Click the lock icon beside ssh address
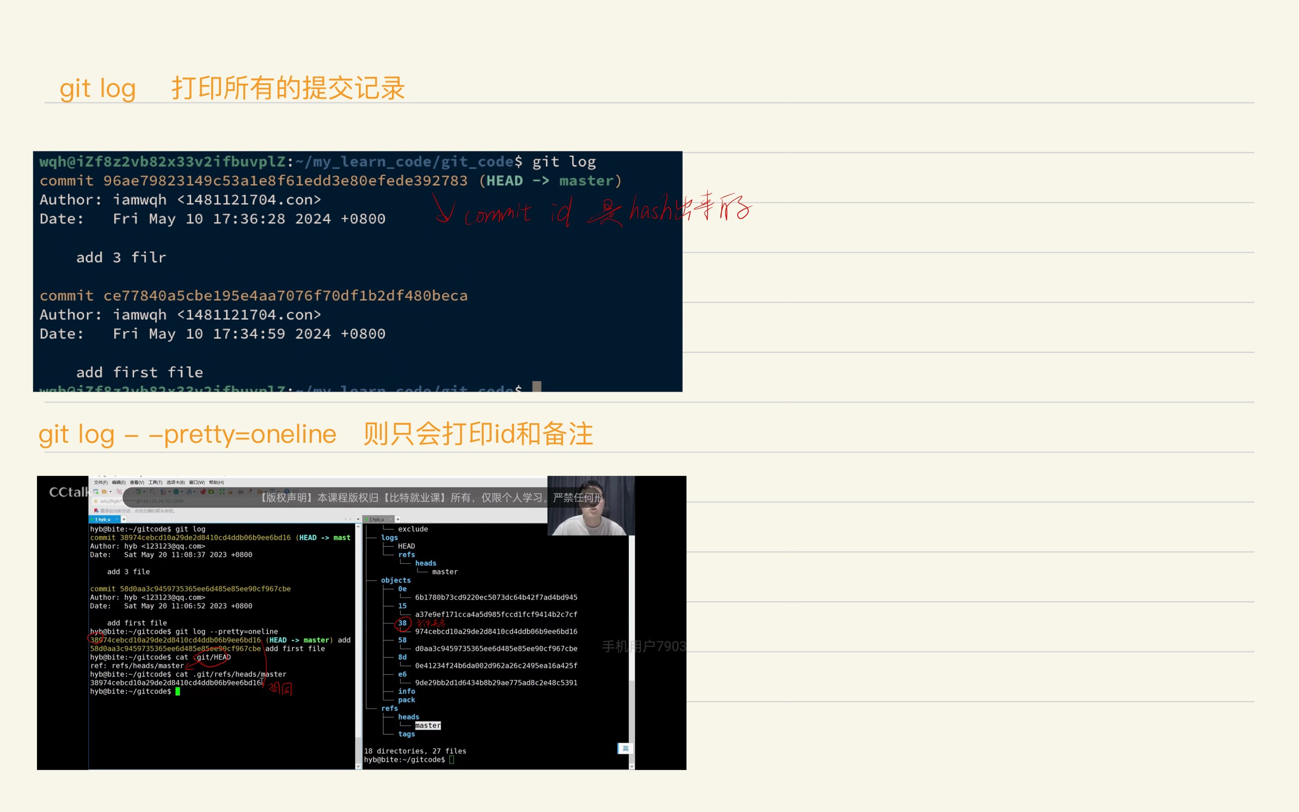The image size is (1299, 812). pyautogui.click(x=96, y=501)
